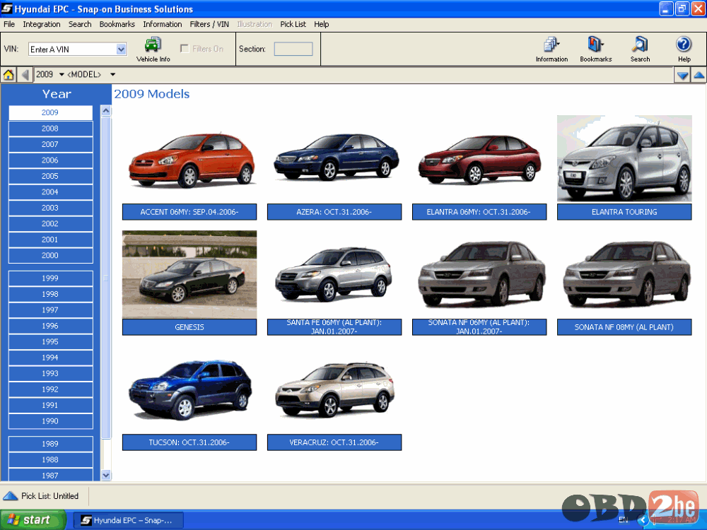Screen dimensions: 707x530
Task: Toggle the Filters On checkbox
Action: pyautogui.click(x=185, y=49)
